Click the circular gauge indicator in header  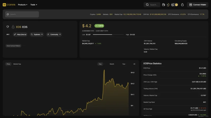point(168,5)
